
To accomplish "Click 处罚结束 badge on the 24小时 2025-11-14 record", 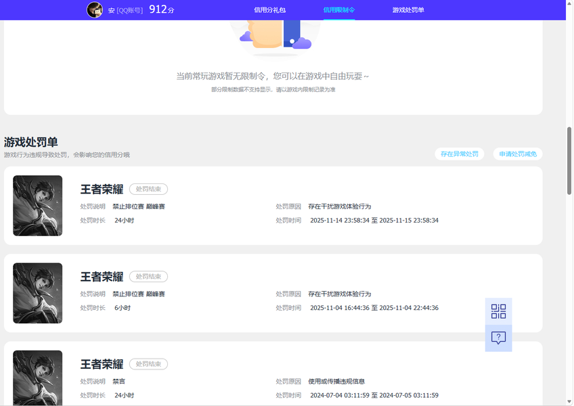I will 148,189.
